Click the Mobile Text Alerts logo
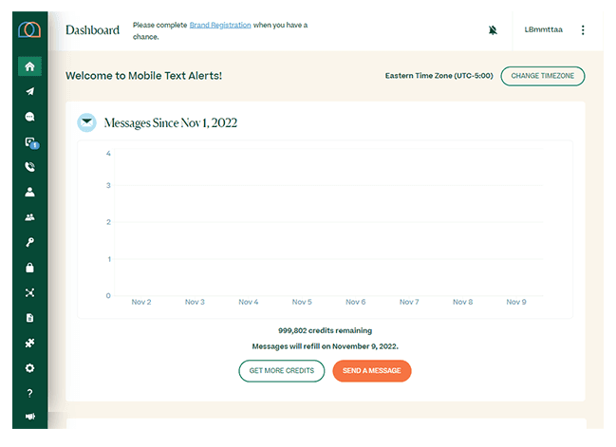 [29, 29]
